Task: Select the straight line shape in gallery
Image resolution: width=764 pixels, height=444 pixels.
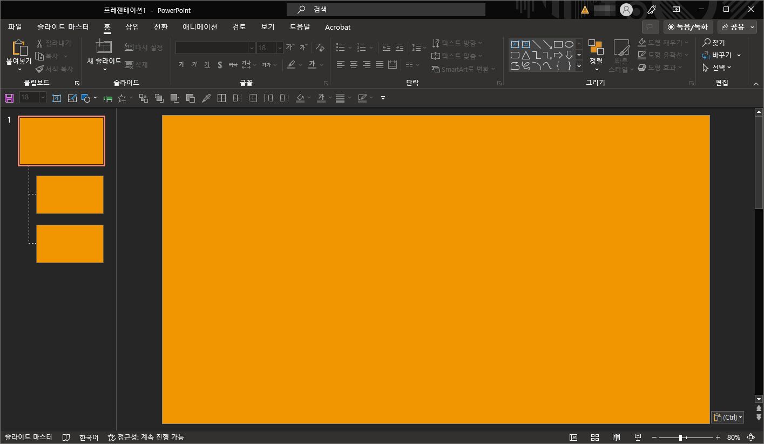Action: click(x=537, y=44)
